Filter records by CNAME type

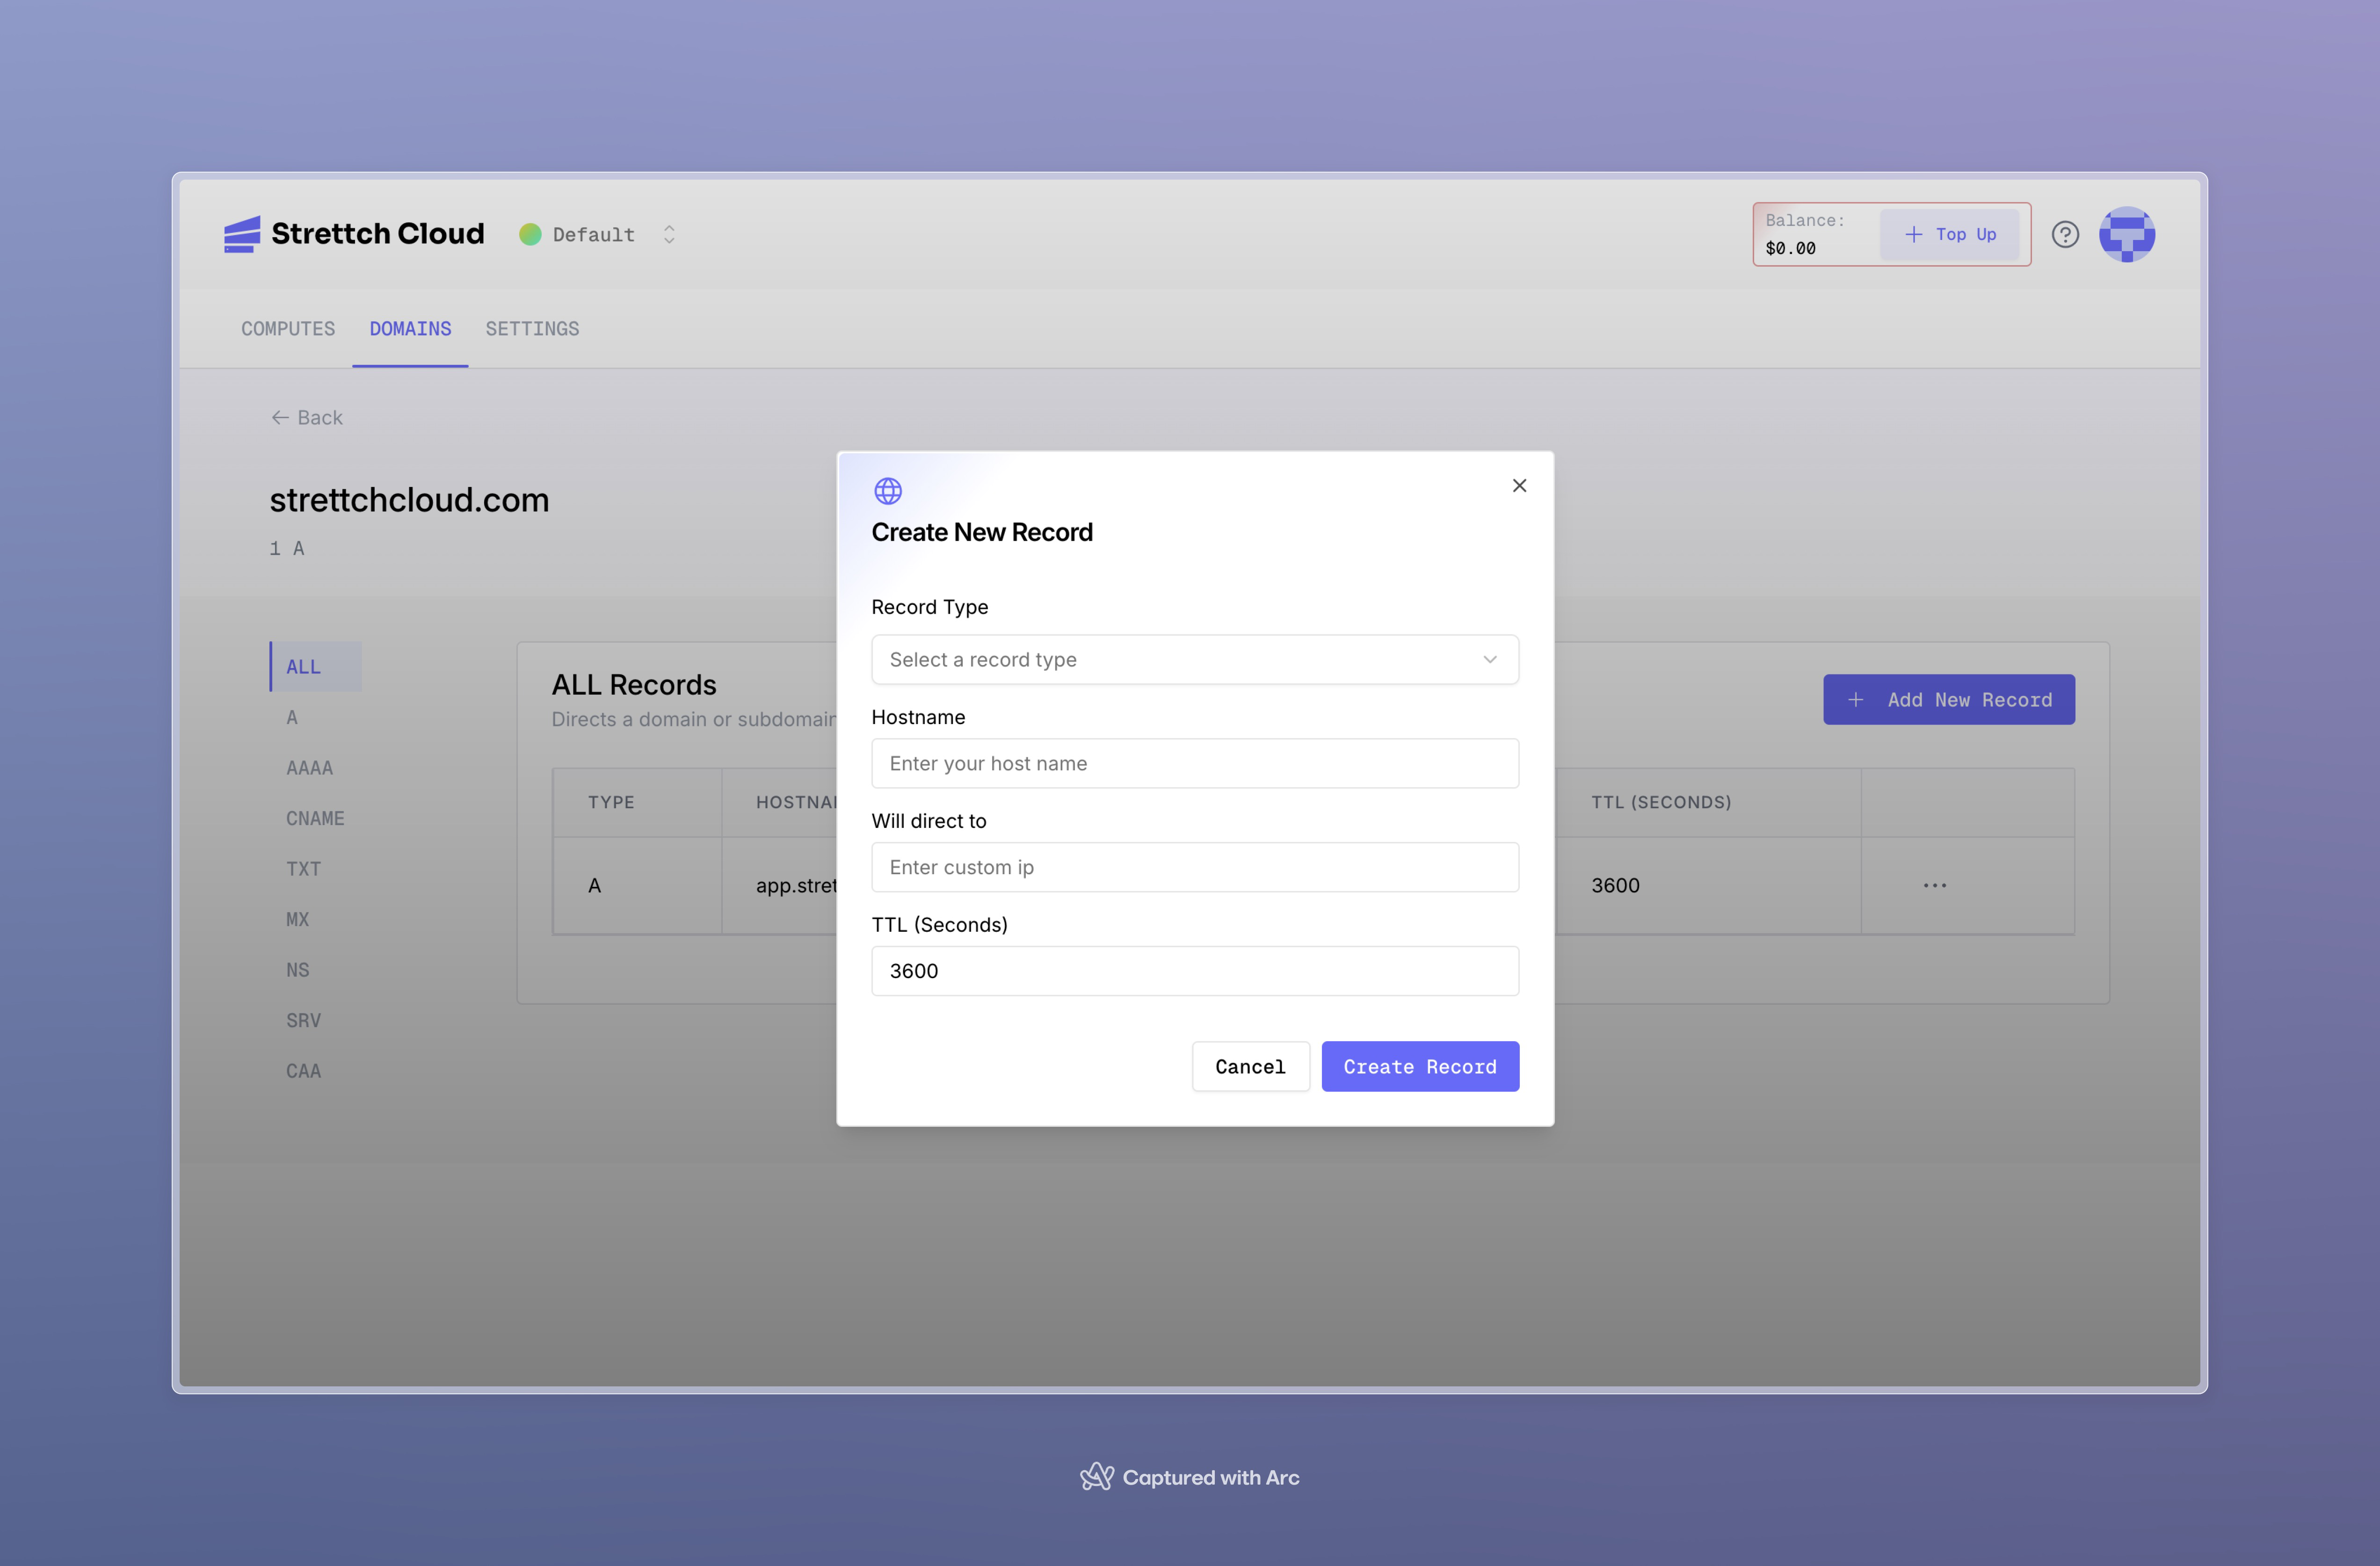click(x=315, y=818)
